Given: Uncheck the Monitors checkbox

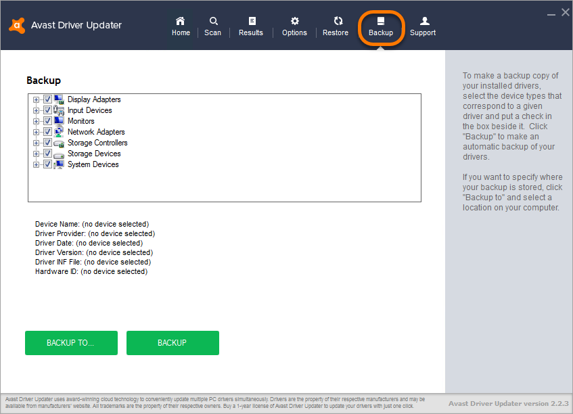Looking at the screenshot, I should coord(47,120).
